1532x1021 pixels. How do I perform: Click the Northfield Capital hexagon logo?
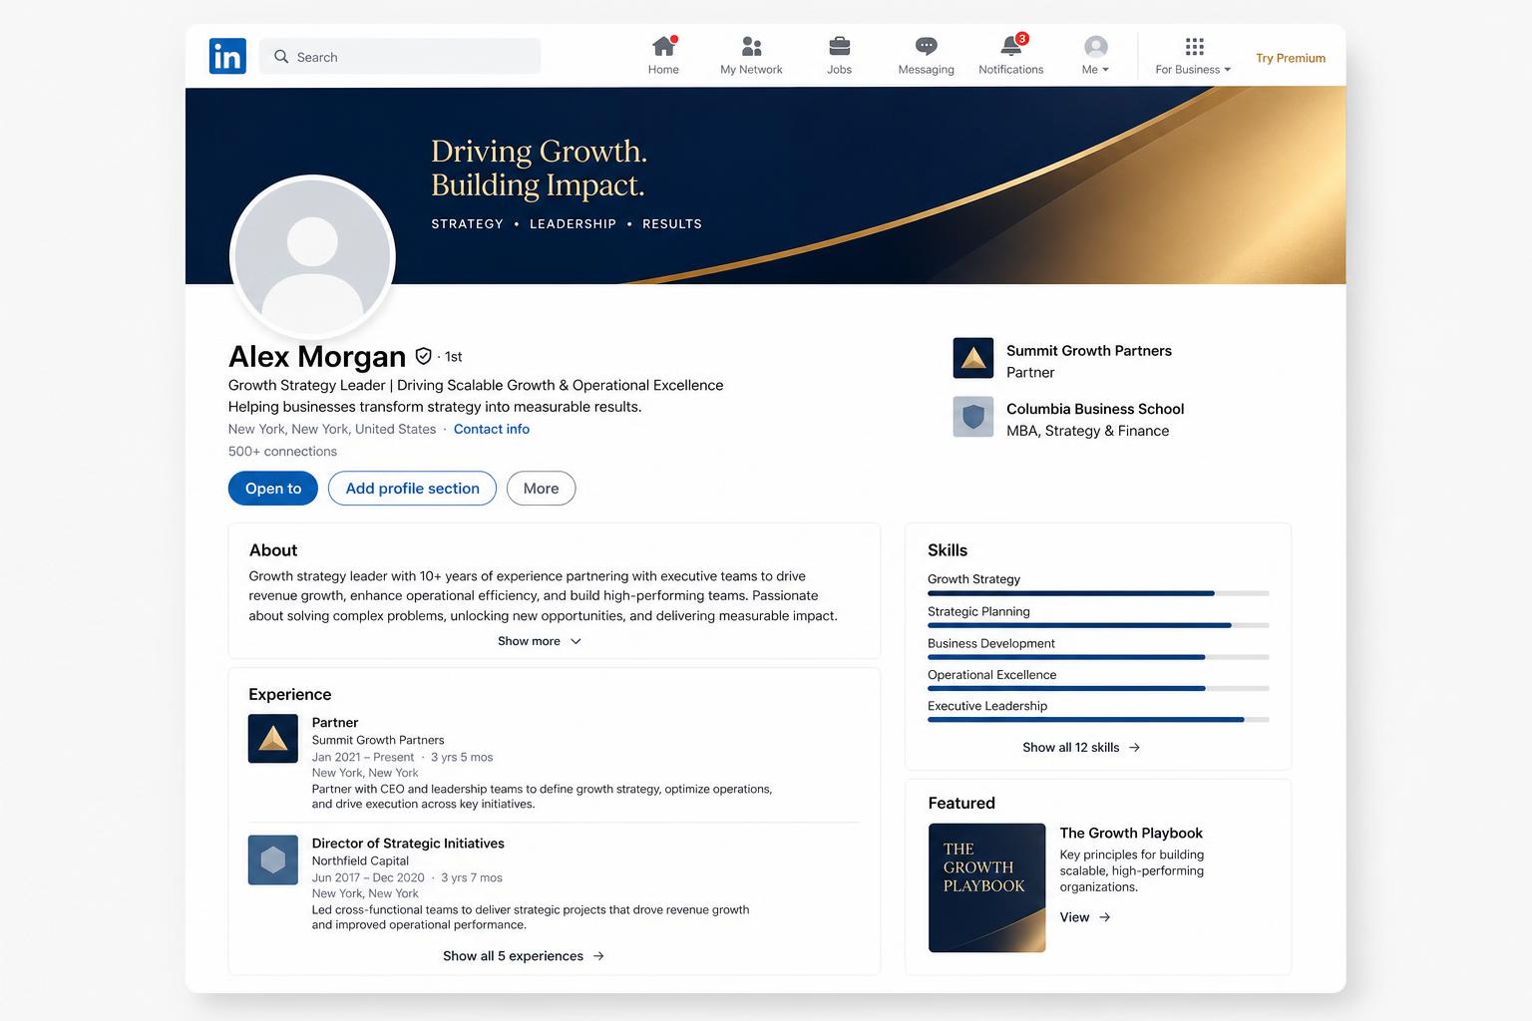pos(273,859)
